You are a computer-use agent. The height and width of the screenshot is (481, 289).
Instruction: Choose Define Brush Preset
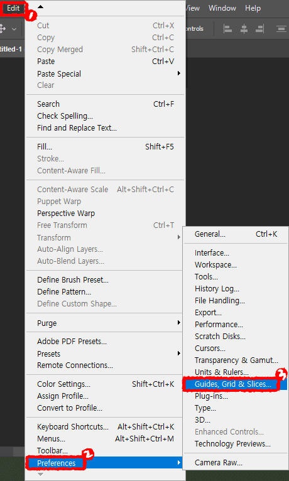point(105,280)
